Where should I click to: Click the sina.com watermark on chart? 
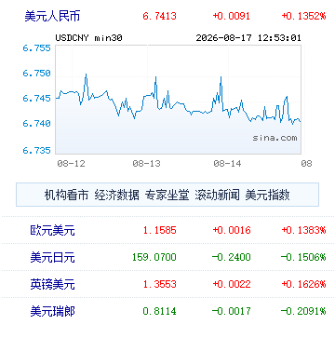275,138
